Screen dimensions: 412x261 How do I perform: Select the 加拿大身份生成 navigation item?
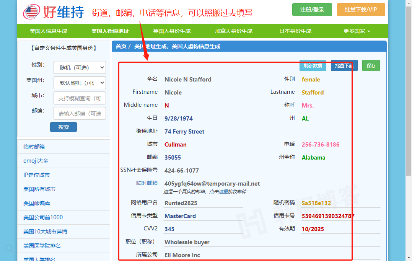pyautogui.click(x=233, y=31)
